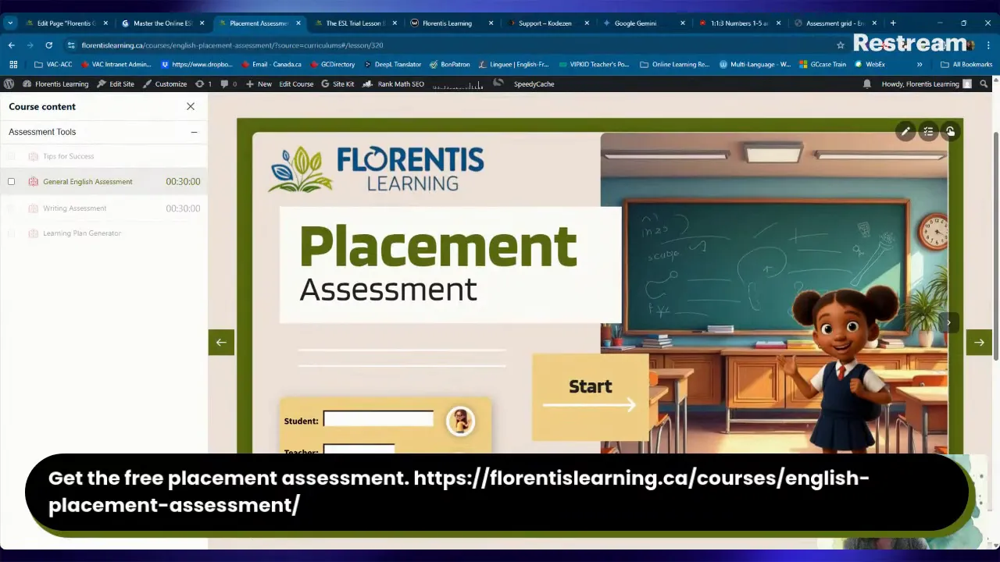Open the notifications bell in admin bar
1000x562 pixels.
click(x=867, y=84)
